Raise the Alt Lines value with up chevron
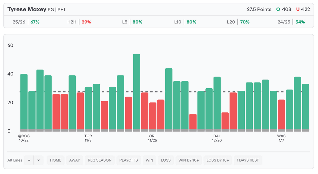Viewport: 318px width, 174px height. [x=29, y=160]
